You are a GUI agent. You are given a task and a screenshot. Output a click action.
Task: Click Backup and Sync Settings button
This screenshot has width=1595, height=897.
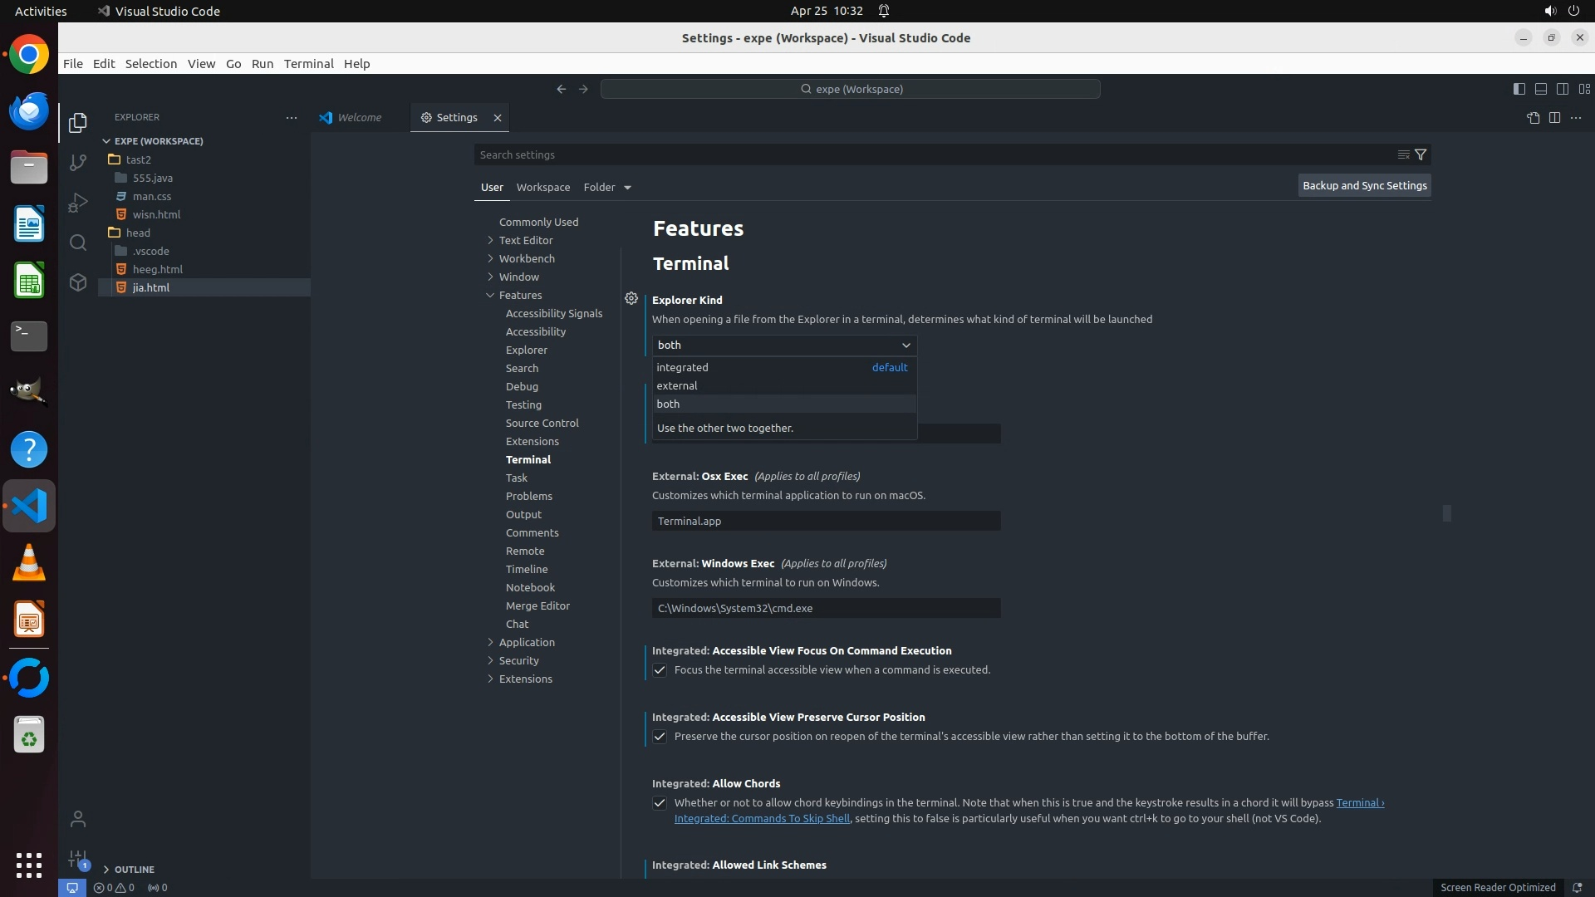pos(1364,186)
